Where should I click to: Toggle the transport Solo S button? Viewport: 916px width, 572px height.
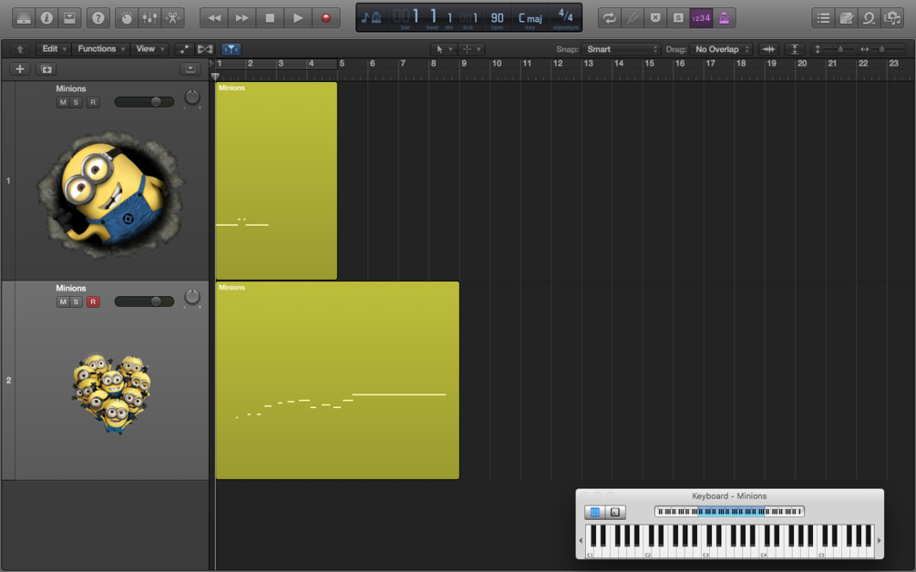[677, 18]
